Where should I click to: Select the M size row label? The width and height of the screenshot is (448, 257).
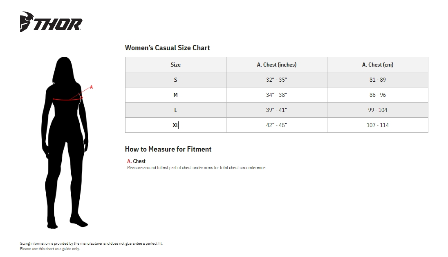coord(175,95)
